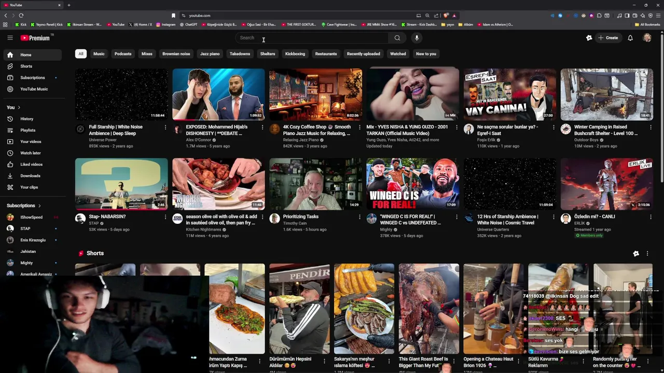Open the Kitchen Nightmares channel link

pyautogui.click(x=203, y=229)
